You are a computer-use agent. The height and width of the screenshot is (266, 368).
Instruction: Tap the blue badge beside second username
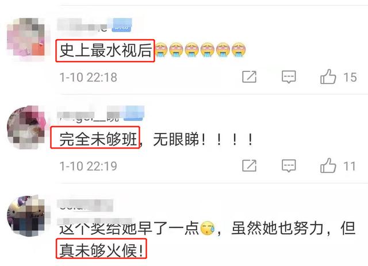tap(134, 114)
